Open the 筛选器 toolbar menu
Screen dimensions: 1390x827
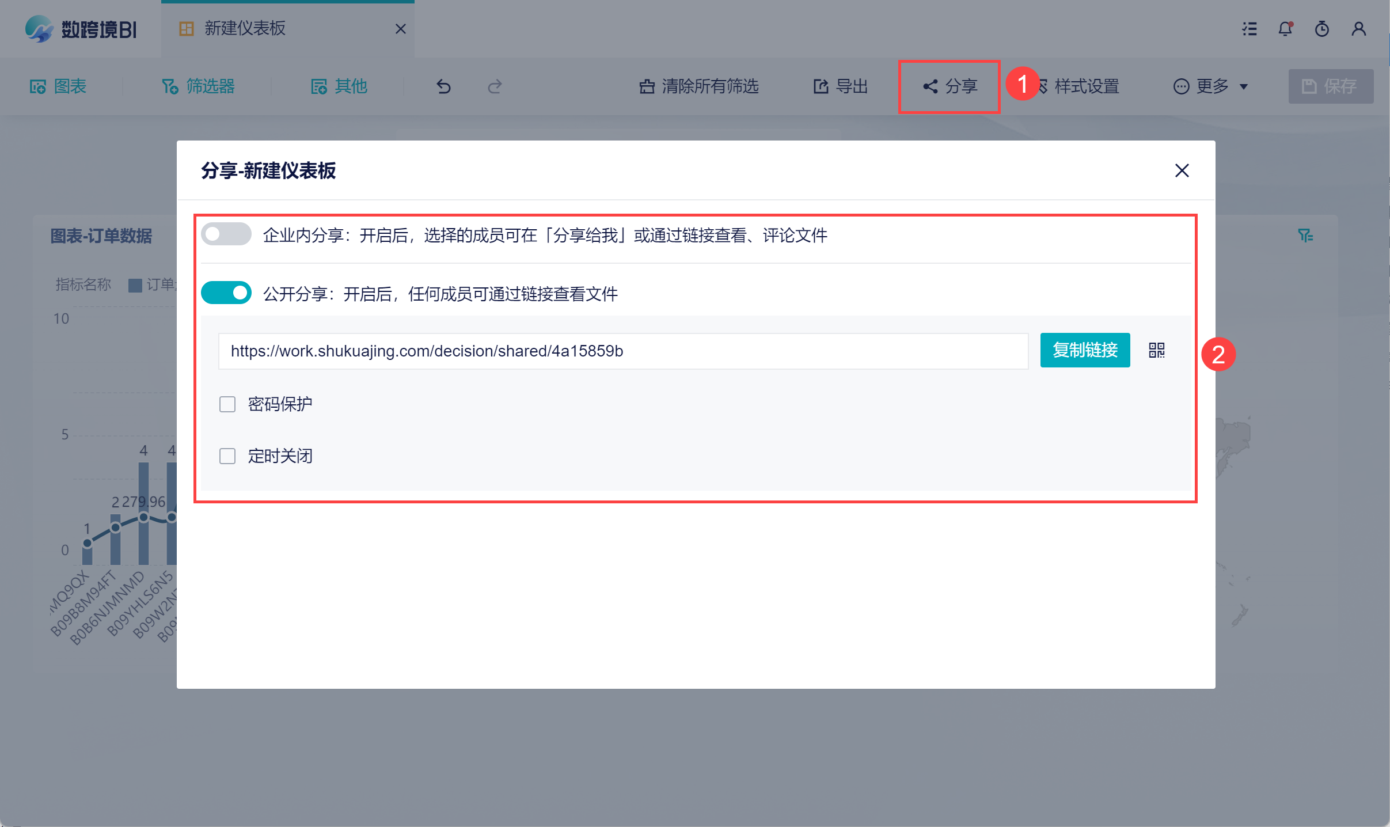pyautogui.click(x=199, y=86)
